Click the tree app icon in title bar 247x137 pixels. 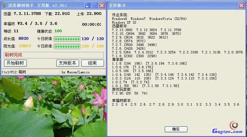tap(4, 5)
